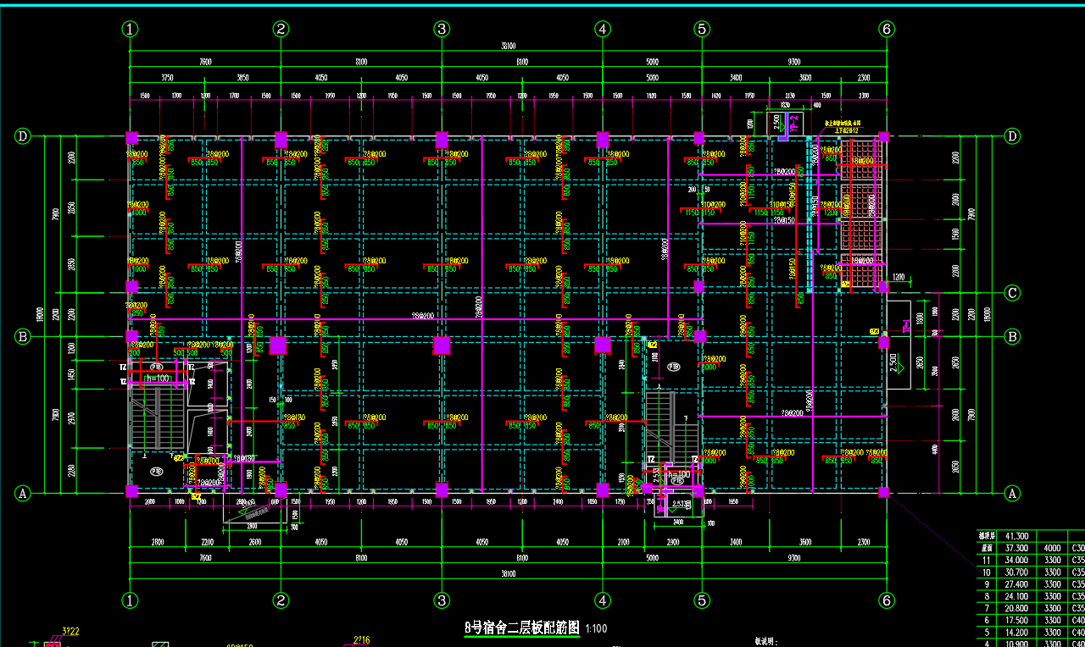Screen dimensions: 1085x647
Task: Select elevation 41.300 in floor table
Action: coord(1015,536)
